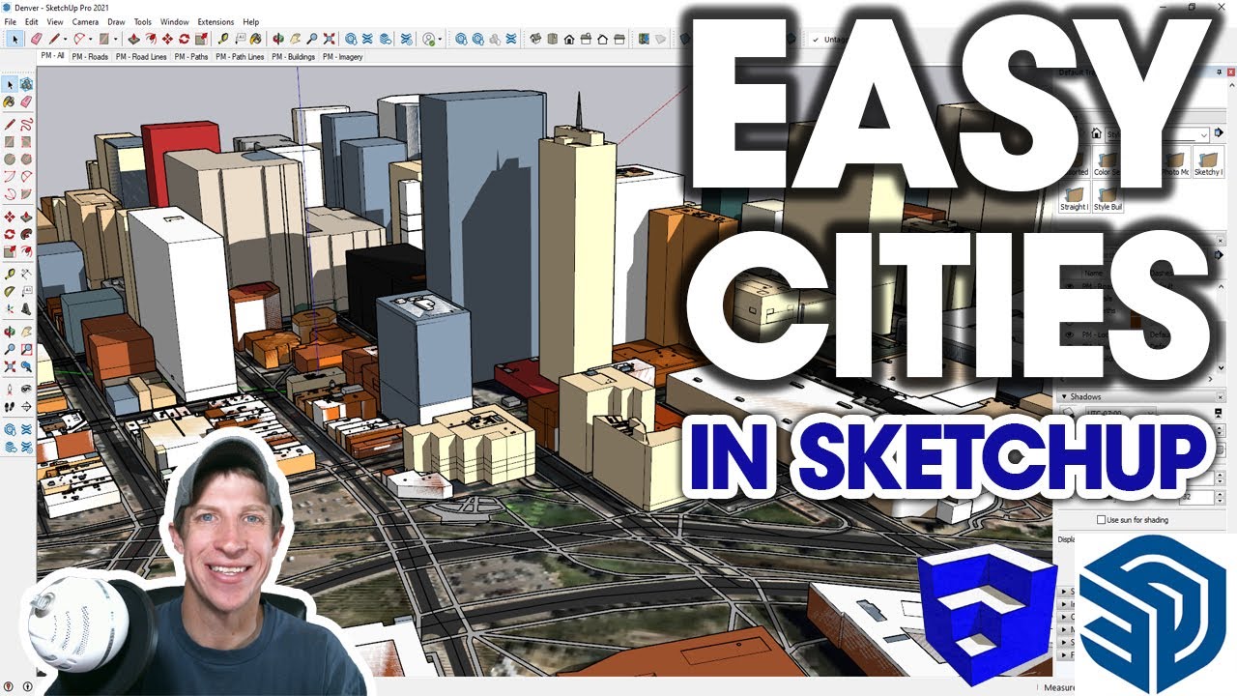Select the Section Plane tool

click(26, 406)
